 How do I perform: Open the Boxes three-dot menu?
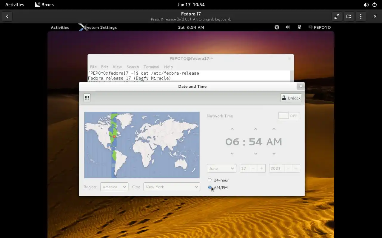coord(361,16)
